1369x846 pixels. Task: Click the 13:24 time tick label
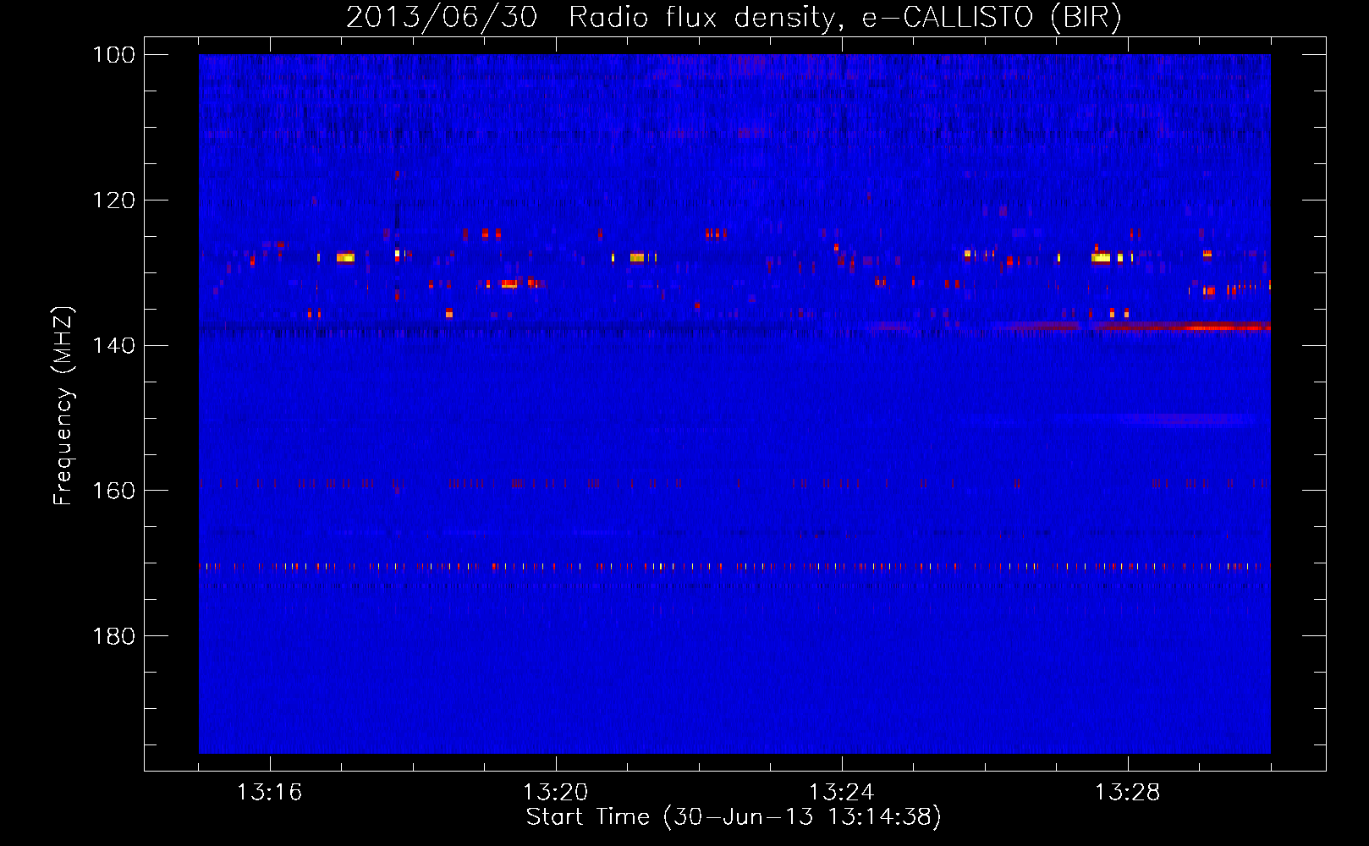click(841, 792)
